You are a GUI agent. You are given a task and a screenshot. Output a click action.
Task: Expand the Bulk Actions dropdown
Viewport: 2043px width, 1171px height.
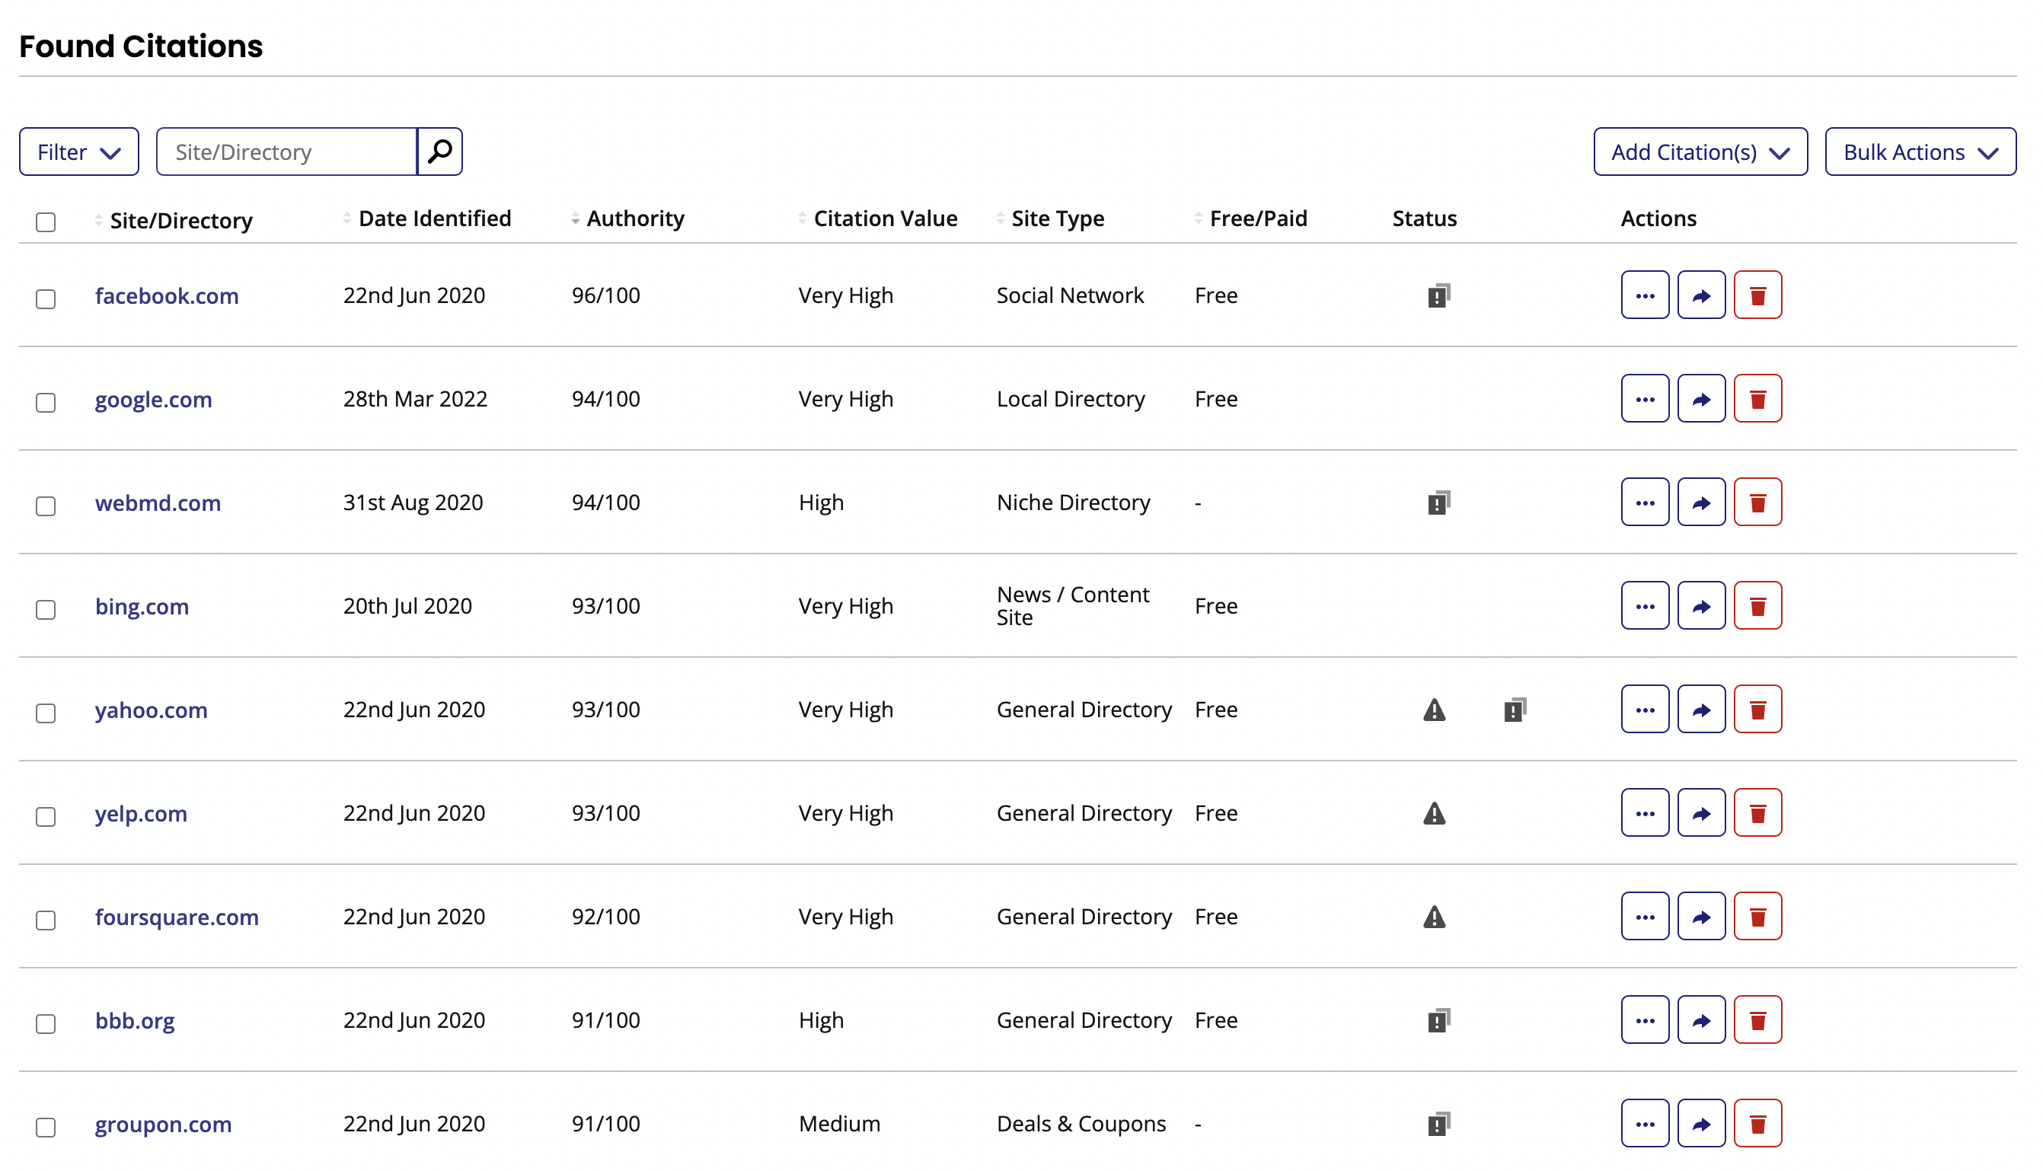(1920, 152)
